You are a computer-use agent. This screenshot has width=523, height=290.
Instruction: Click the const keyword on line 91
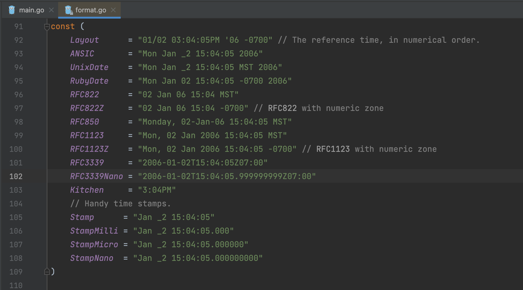point(63,26)
